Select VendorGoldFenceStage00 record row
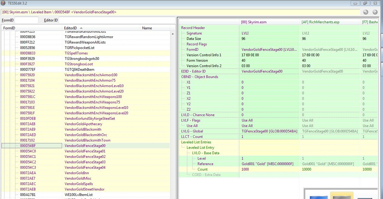The image size is (383, 199). tap(86, 145)
